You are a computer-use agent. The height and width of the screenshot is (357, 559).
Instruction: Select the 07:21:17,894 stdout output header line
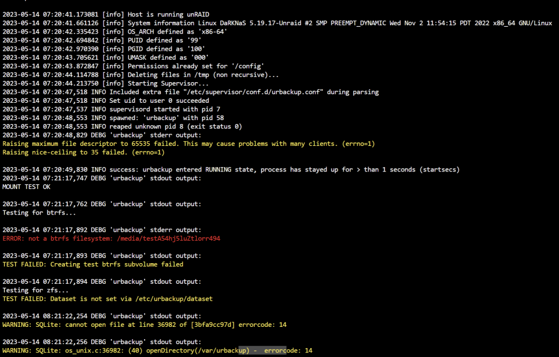102,282
